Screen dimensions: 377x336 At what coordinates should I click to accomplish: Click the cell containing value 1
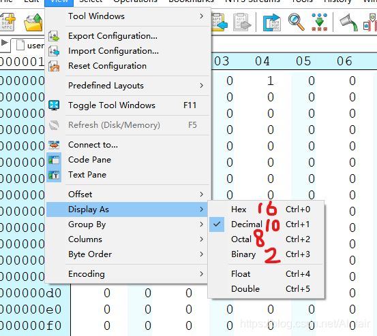tap(271, 81)
